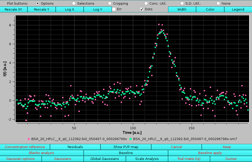Enable Log X axis scaling

[69, 9]
